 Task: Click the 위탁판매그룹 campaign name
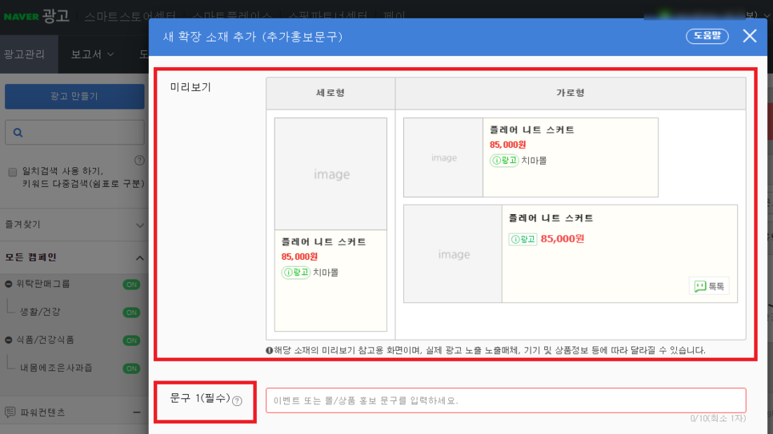(43, 284)
